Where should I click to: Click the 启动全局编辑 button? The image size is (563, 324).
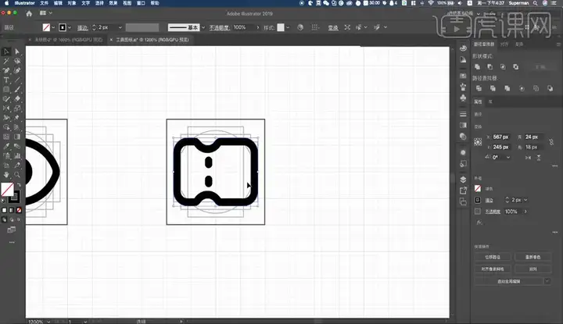tap(509, 281)
